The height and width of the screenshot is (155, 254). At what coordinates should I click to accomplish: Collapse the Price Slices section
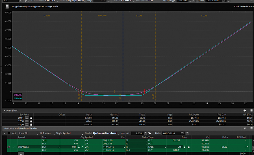click(4, 111)
